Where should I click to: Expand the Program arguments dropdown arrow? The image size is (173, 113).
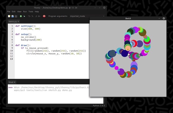click(103, 16)
